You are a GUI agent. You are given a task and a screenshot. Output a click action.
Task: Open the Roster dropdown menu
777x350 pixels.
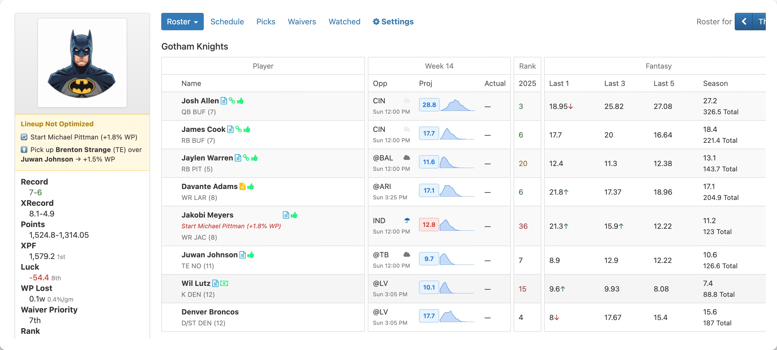click(x=182, y=22)
